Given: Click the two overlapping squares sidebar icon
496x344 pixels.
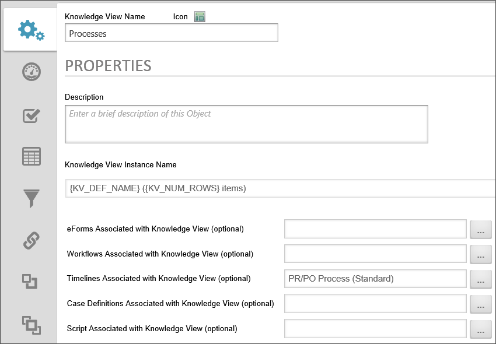Looking at the screenshot, I should click(30, 282).
